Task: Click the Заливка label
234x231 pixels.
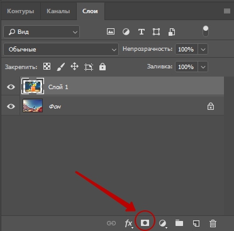Action: pos(160,67)
